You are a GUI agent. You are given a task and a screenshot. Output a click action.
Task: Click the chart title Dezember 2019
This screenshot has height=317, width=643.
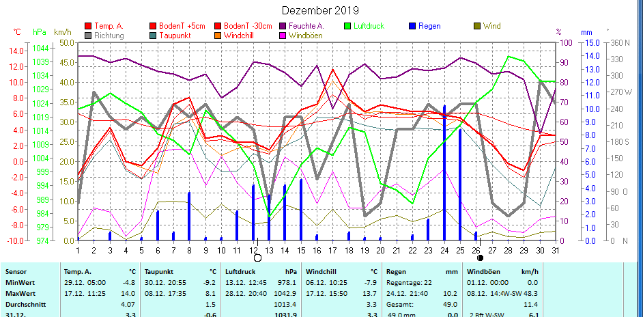(x=320, y=10)
